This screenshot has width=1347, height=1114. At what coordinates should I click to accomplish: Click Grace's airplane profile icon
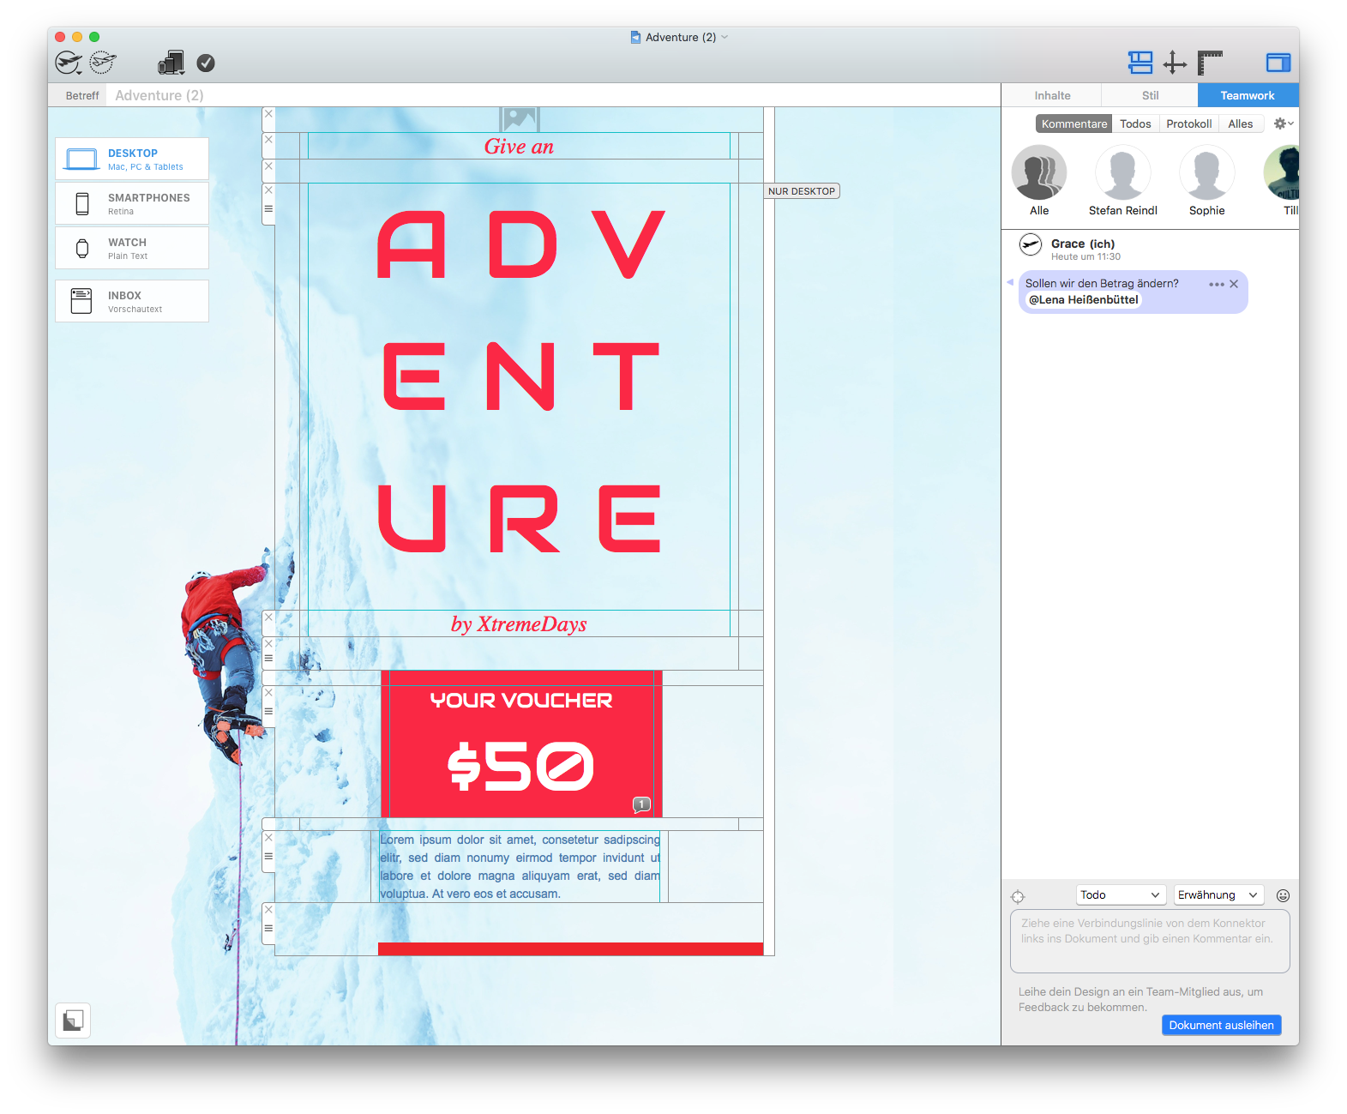point(1031,245)
